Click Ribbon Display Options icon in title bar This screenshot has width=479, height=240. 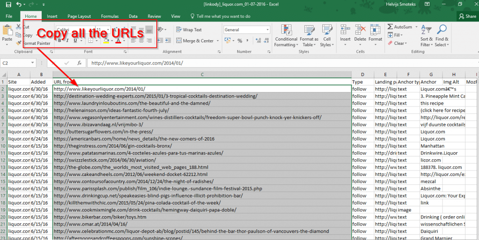(427, 4)
